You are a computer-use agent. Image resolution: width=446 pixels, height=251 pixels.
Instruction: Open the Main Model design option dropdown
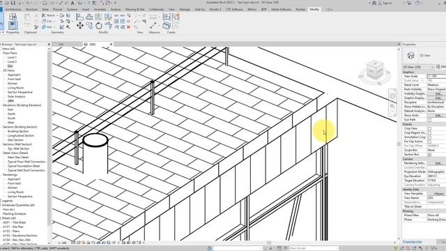point(314,248)
